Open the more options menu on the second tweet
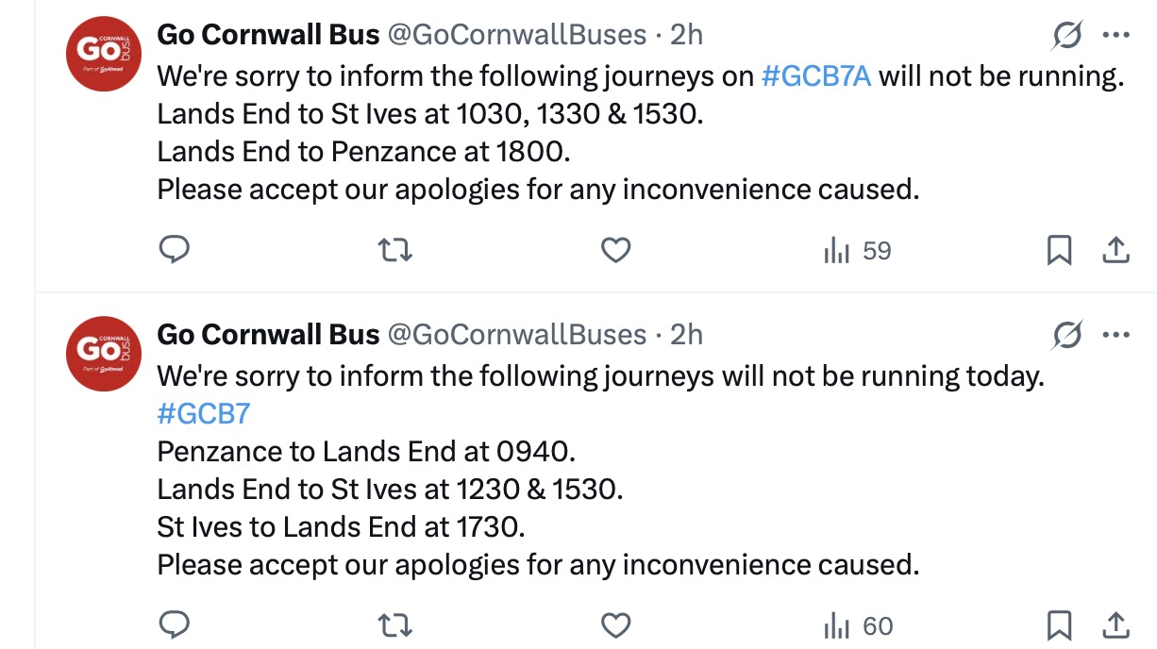Image resolution: width=1157 pixels, height=649 pixels. (x=1116, y=334)
